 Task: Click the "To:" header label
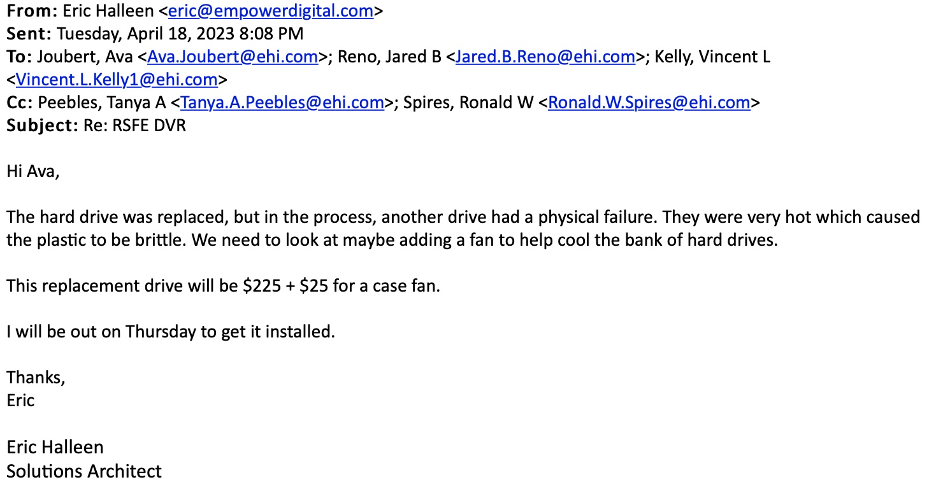click(19, 57)
